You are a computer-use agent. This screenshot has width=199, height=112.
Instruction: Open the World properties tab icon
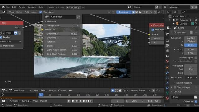pyautogui.click(x=167, y=61)
